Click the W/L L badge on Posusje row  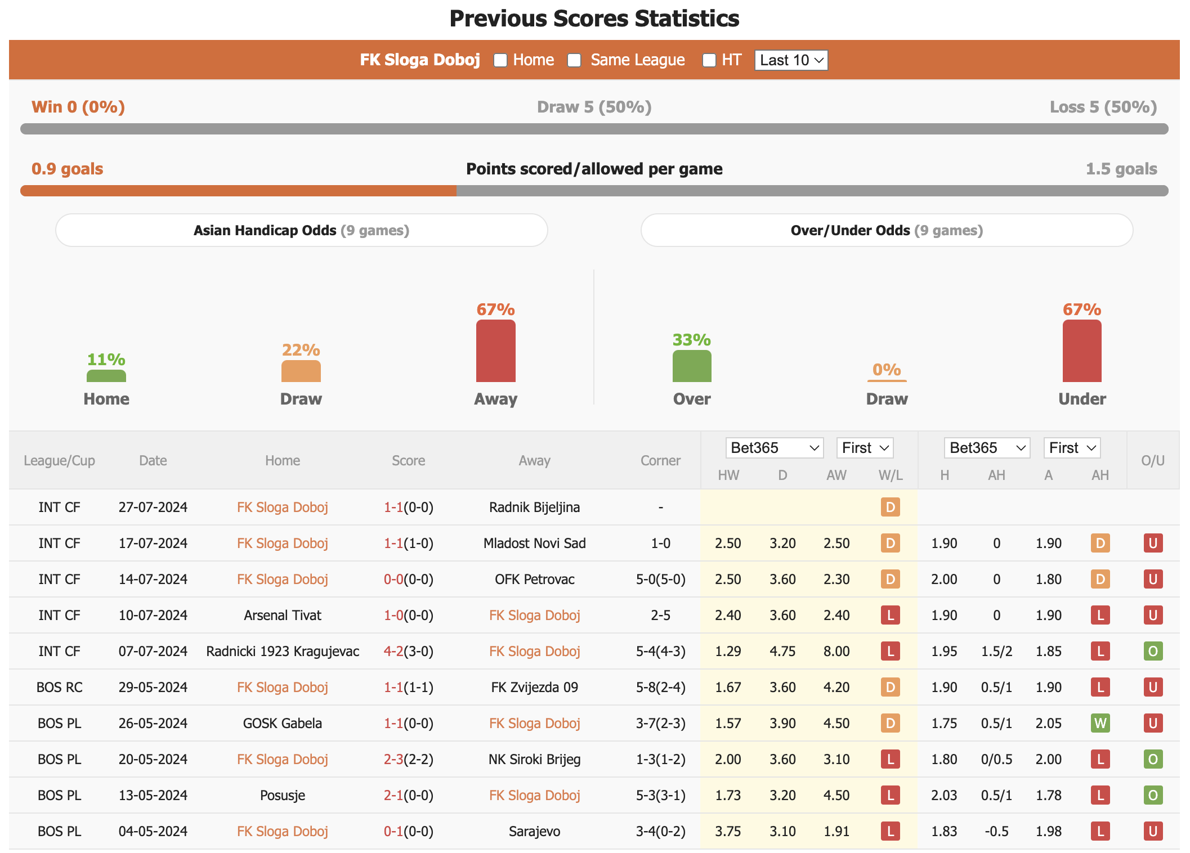pos(891,795)
